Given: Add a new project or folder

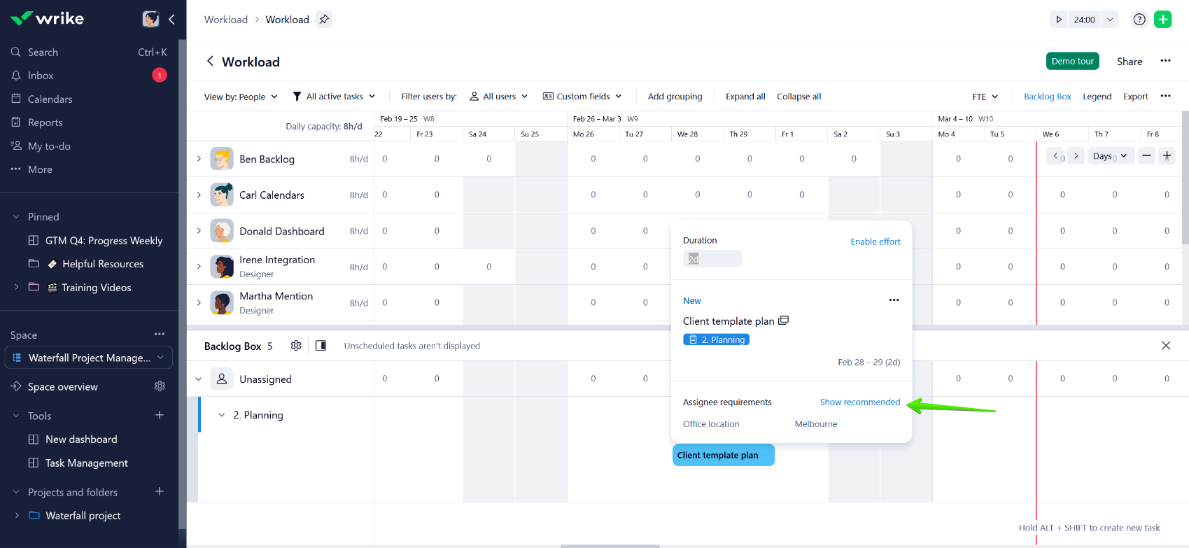Looking at the screenshot, I should pyautogui.click(x=160, y=492).
